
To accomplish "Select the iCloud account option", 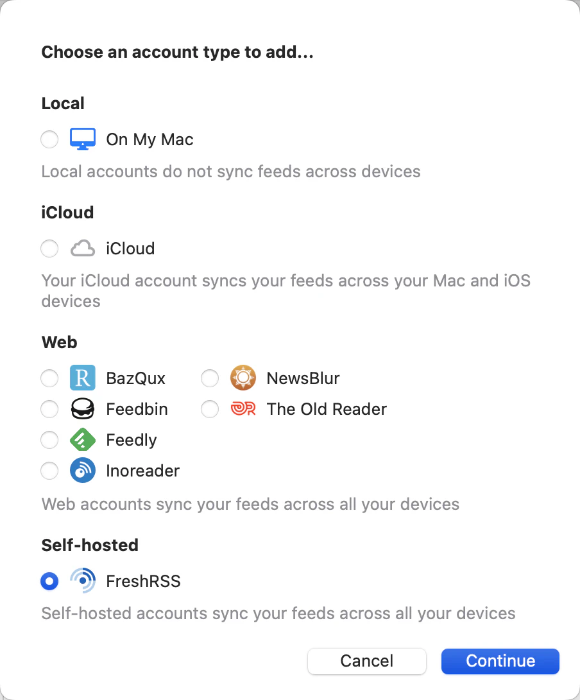I will click(x=49, y=249).
